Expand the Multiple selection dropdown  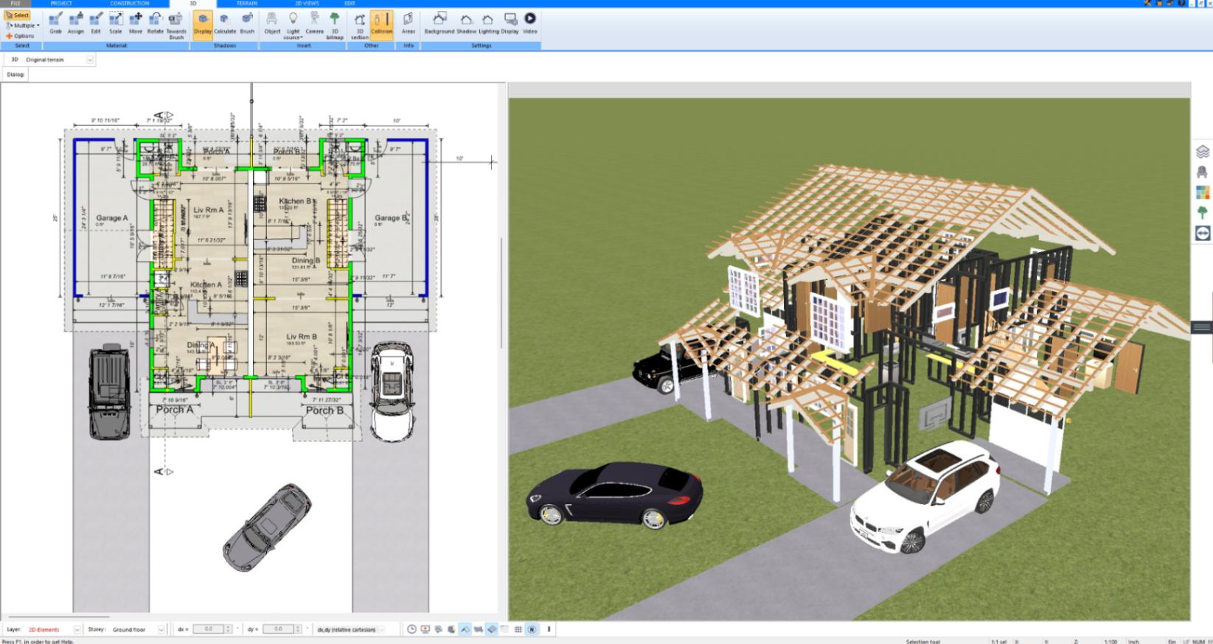click(x=22, y=25)
